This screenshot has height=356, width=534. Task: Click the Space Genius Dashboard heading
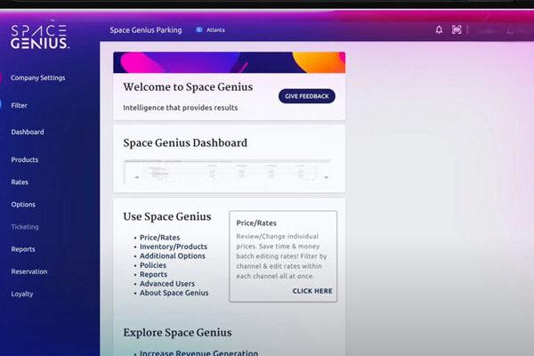tap(185, 143)
